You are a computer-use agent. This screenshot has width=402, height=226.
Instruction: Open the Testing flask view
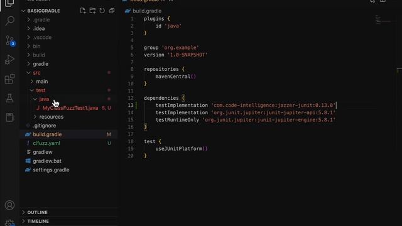pyautogui.click(x=10, y=98)
